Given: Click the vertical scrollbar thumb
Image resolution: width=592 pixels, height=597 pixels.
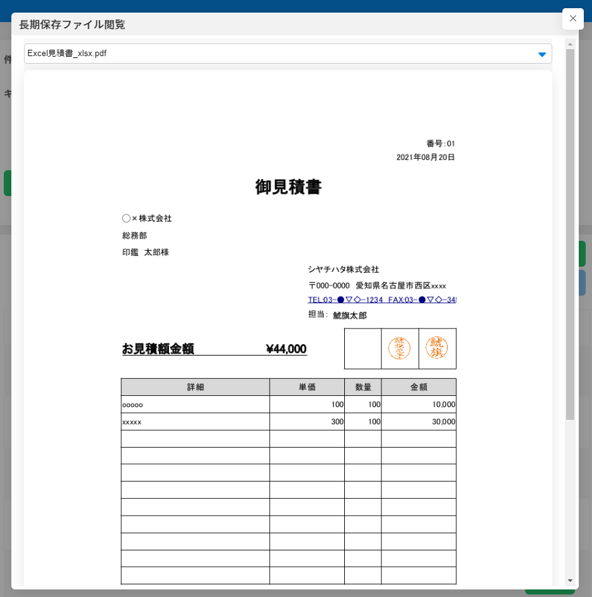Looking at the screenshot, I should [x=570, y=233].
